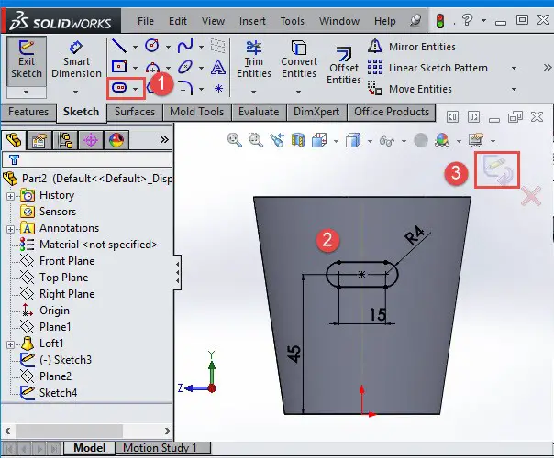Click the Convert Entities tool
The image size is (554, 458).
coord(299,59)
